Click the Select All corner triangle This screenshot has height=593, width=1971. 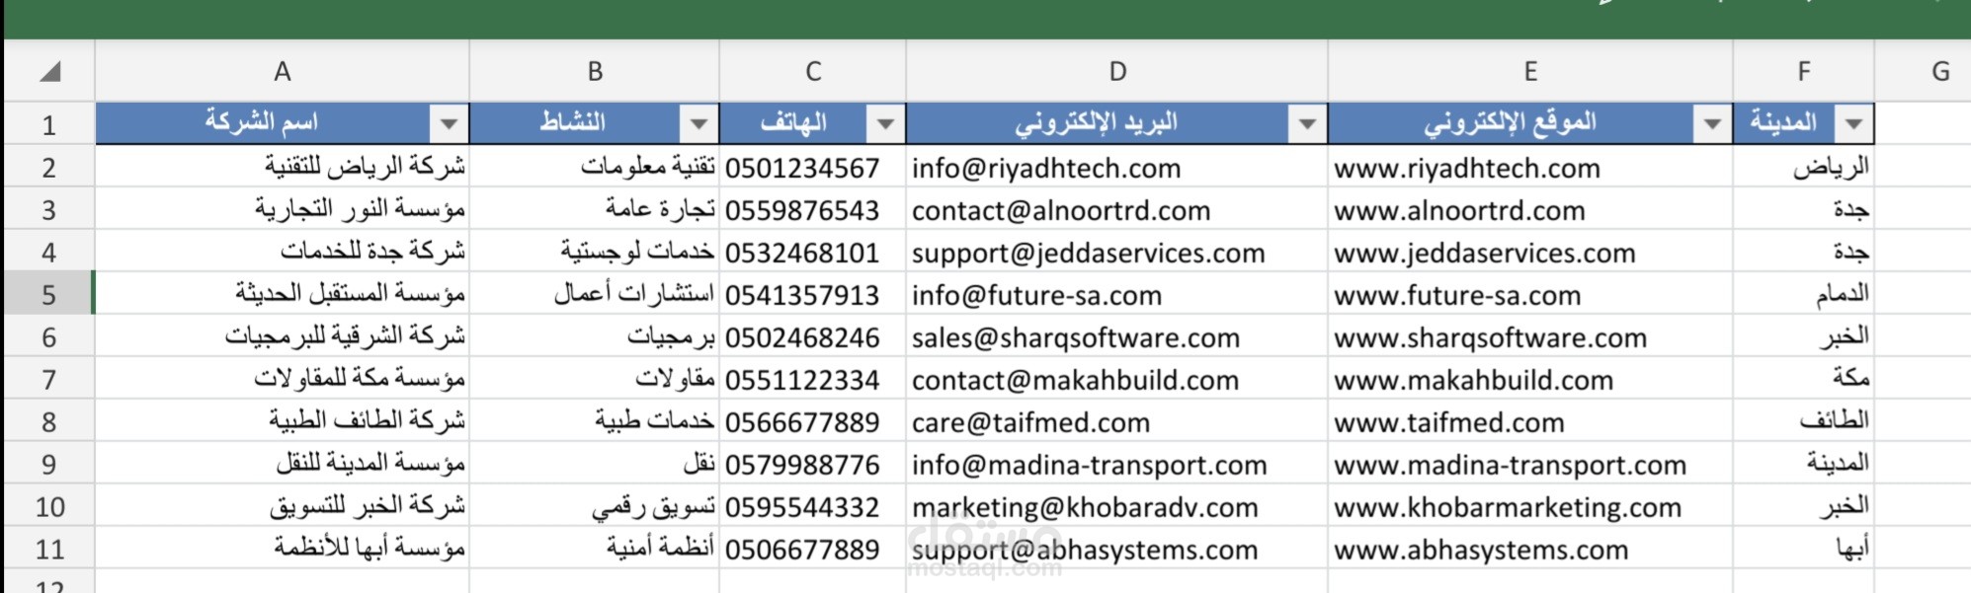[x=50, y=71]
